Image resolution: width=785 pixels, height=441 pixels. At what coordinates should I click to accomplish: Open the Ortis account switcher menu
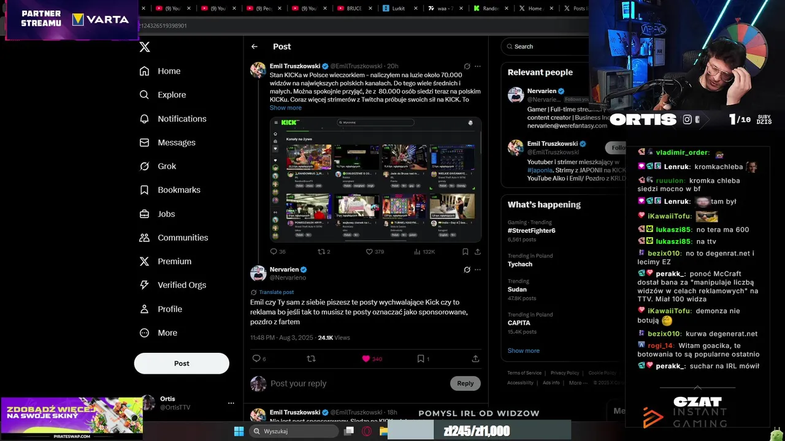pos(231,403)
